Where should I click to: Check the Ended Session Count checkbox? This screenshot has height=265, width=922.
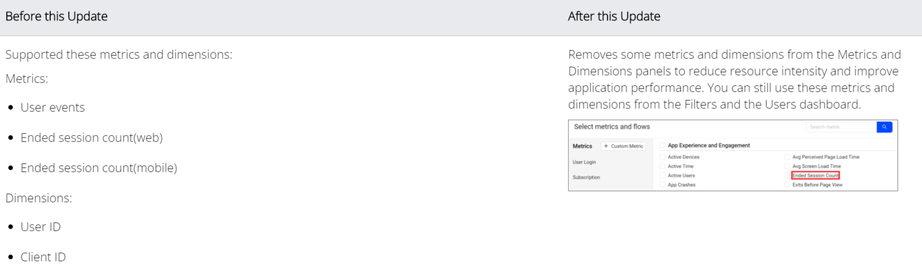[787, 176]
